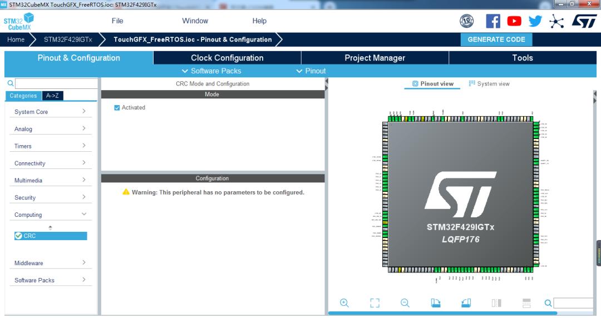This screenshot has height=318, width=601.
Task: Open the Window menu
Action: point(195,21)
